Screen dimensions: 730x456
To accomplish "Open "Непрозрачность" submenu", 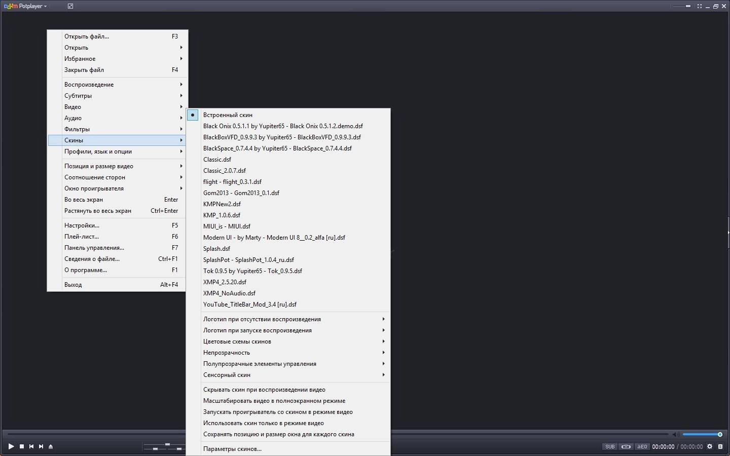I will point(288,353).
